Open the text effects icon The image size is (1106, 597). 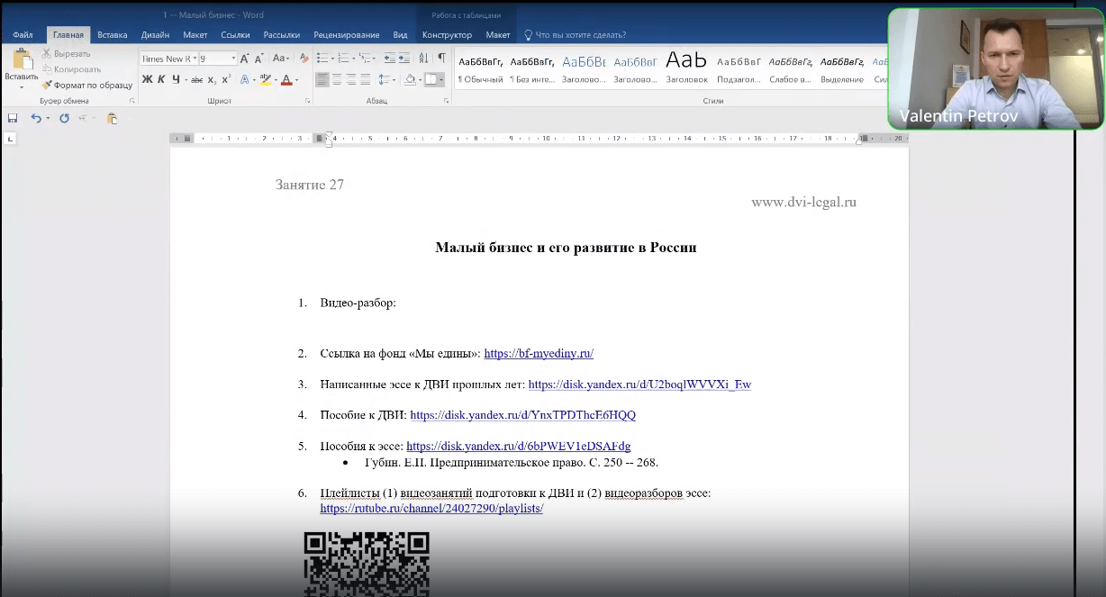pyautogui.click(x=244, y=79)
